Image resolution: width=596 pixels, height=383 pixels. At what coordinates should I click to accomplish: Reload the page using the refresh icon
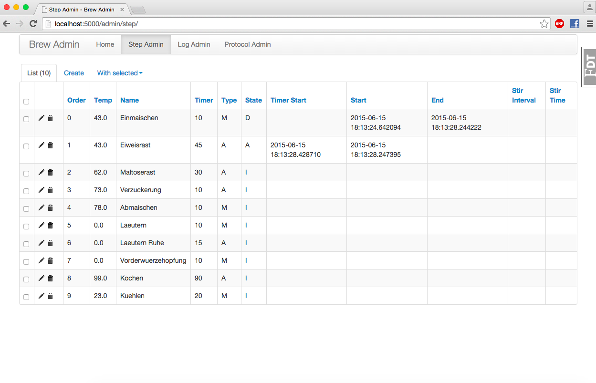point(33,23)
